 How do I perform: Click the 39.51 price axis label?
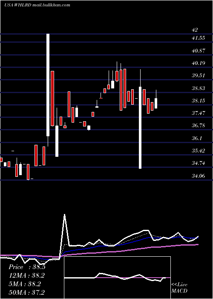(199, 76)
